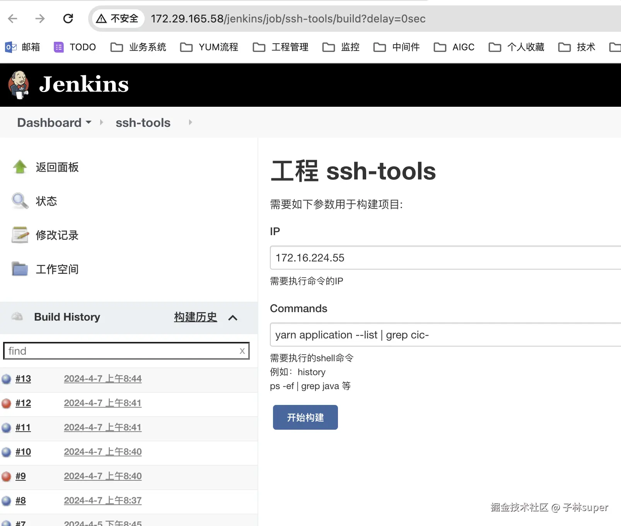The image size is (621, 526).
Task: Click the red status ball for #12
Action: click(6, 403)
